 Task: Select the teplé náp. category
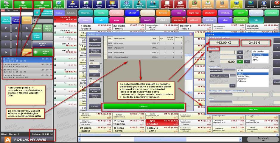[x=194, y=13]
